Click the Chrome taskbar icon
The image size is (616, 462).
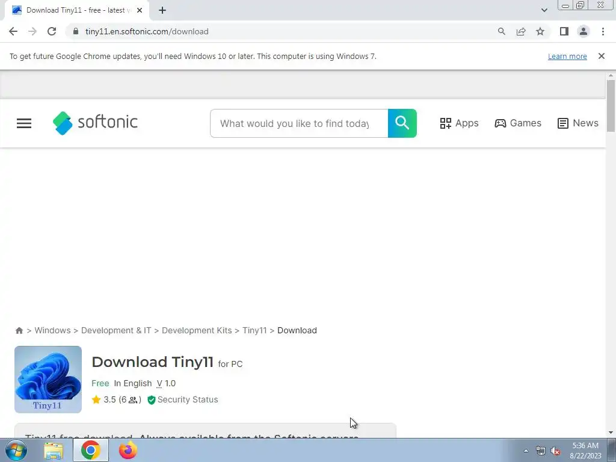(x=91, y=450)
